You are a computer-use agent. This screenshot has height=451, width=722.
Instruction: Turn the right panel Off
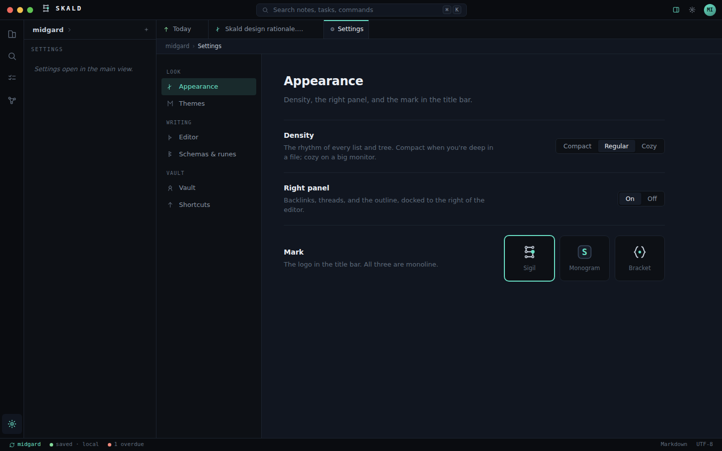tap(652, 199)
